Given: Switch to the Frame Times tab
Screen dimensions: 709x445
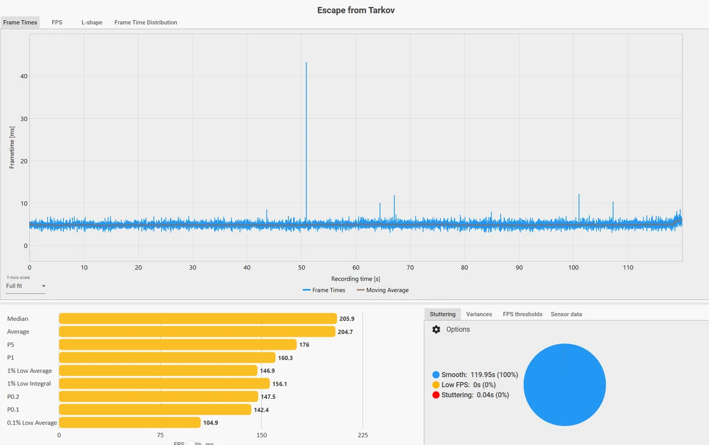Looking at the screenshot, I should pyautogui.click(x=20, y=22).
